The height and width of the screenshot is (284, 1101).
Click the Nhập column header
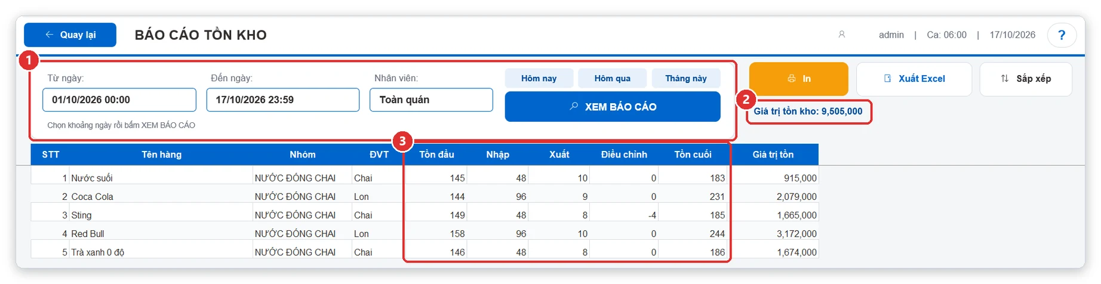coord(497,155)
